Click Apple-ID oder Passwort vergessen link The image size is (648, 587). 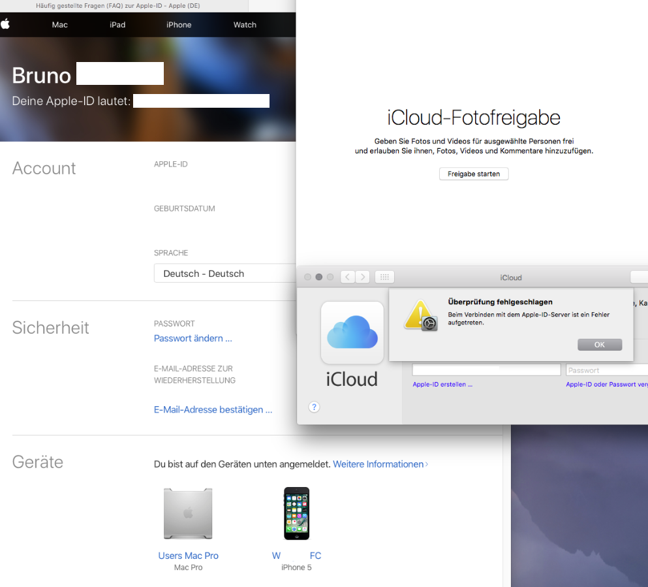tap(607, 385)
